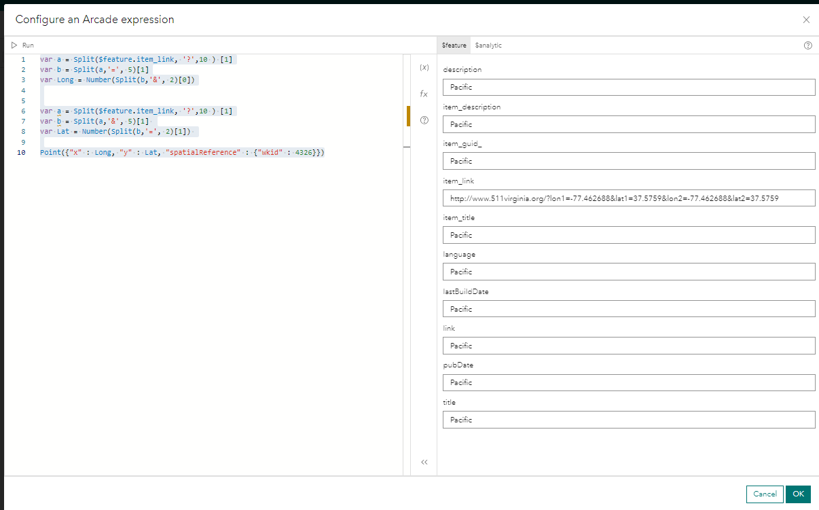The image size is (819, 510).
Task: Click the lastBuildDate input field
Action: coord(628,308)
